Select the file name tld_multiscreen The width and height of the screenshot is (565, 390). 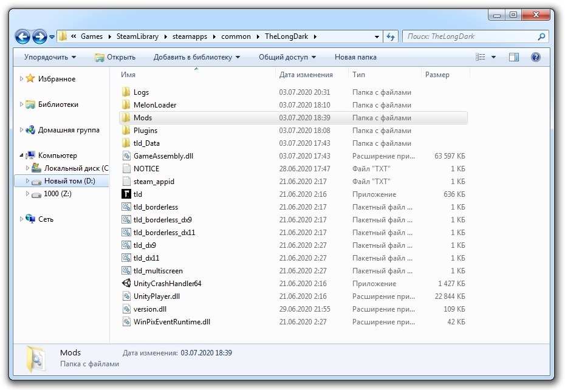pos(158,271)
